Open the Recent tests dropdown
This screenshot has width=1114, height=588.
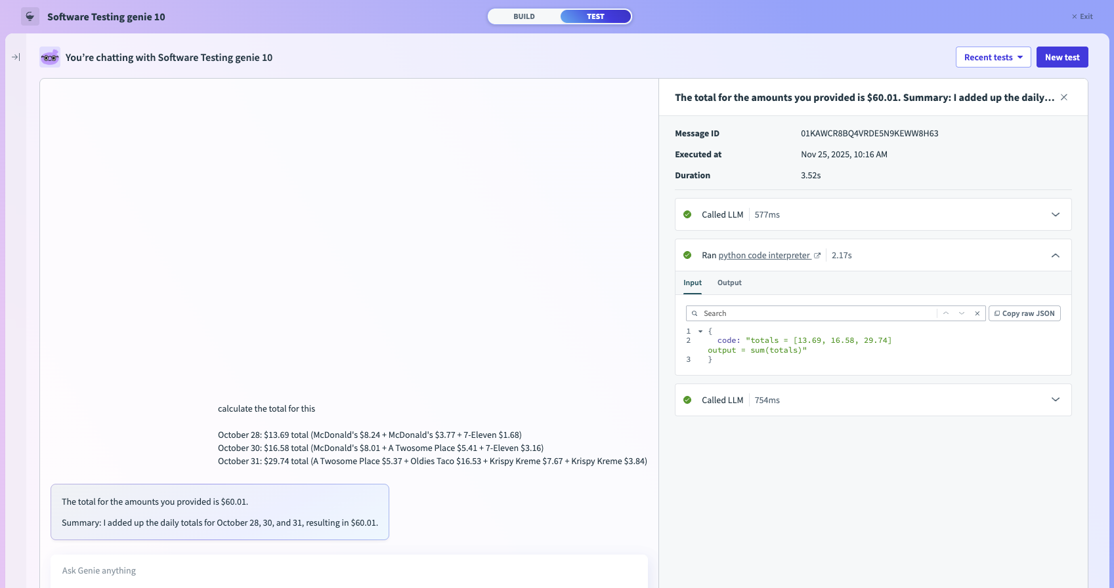pos(993,57)
